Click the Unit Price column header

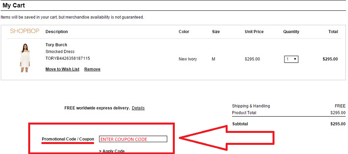pos(254,31)
